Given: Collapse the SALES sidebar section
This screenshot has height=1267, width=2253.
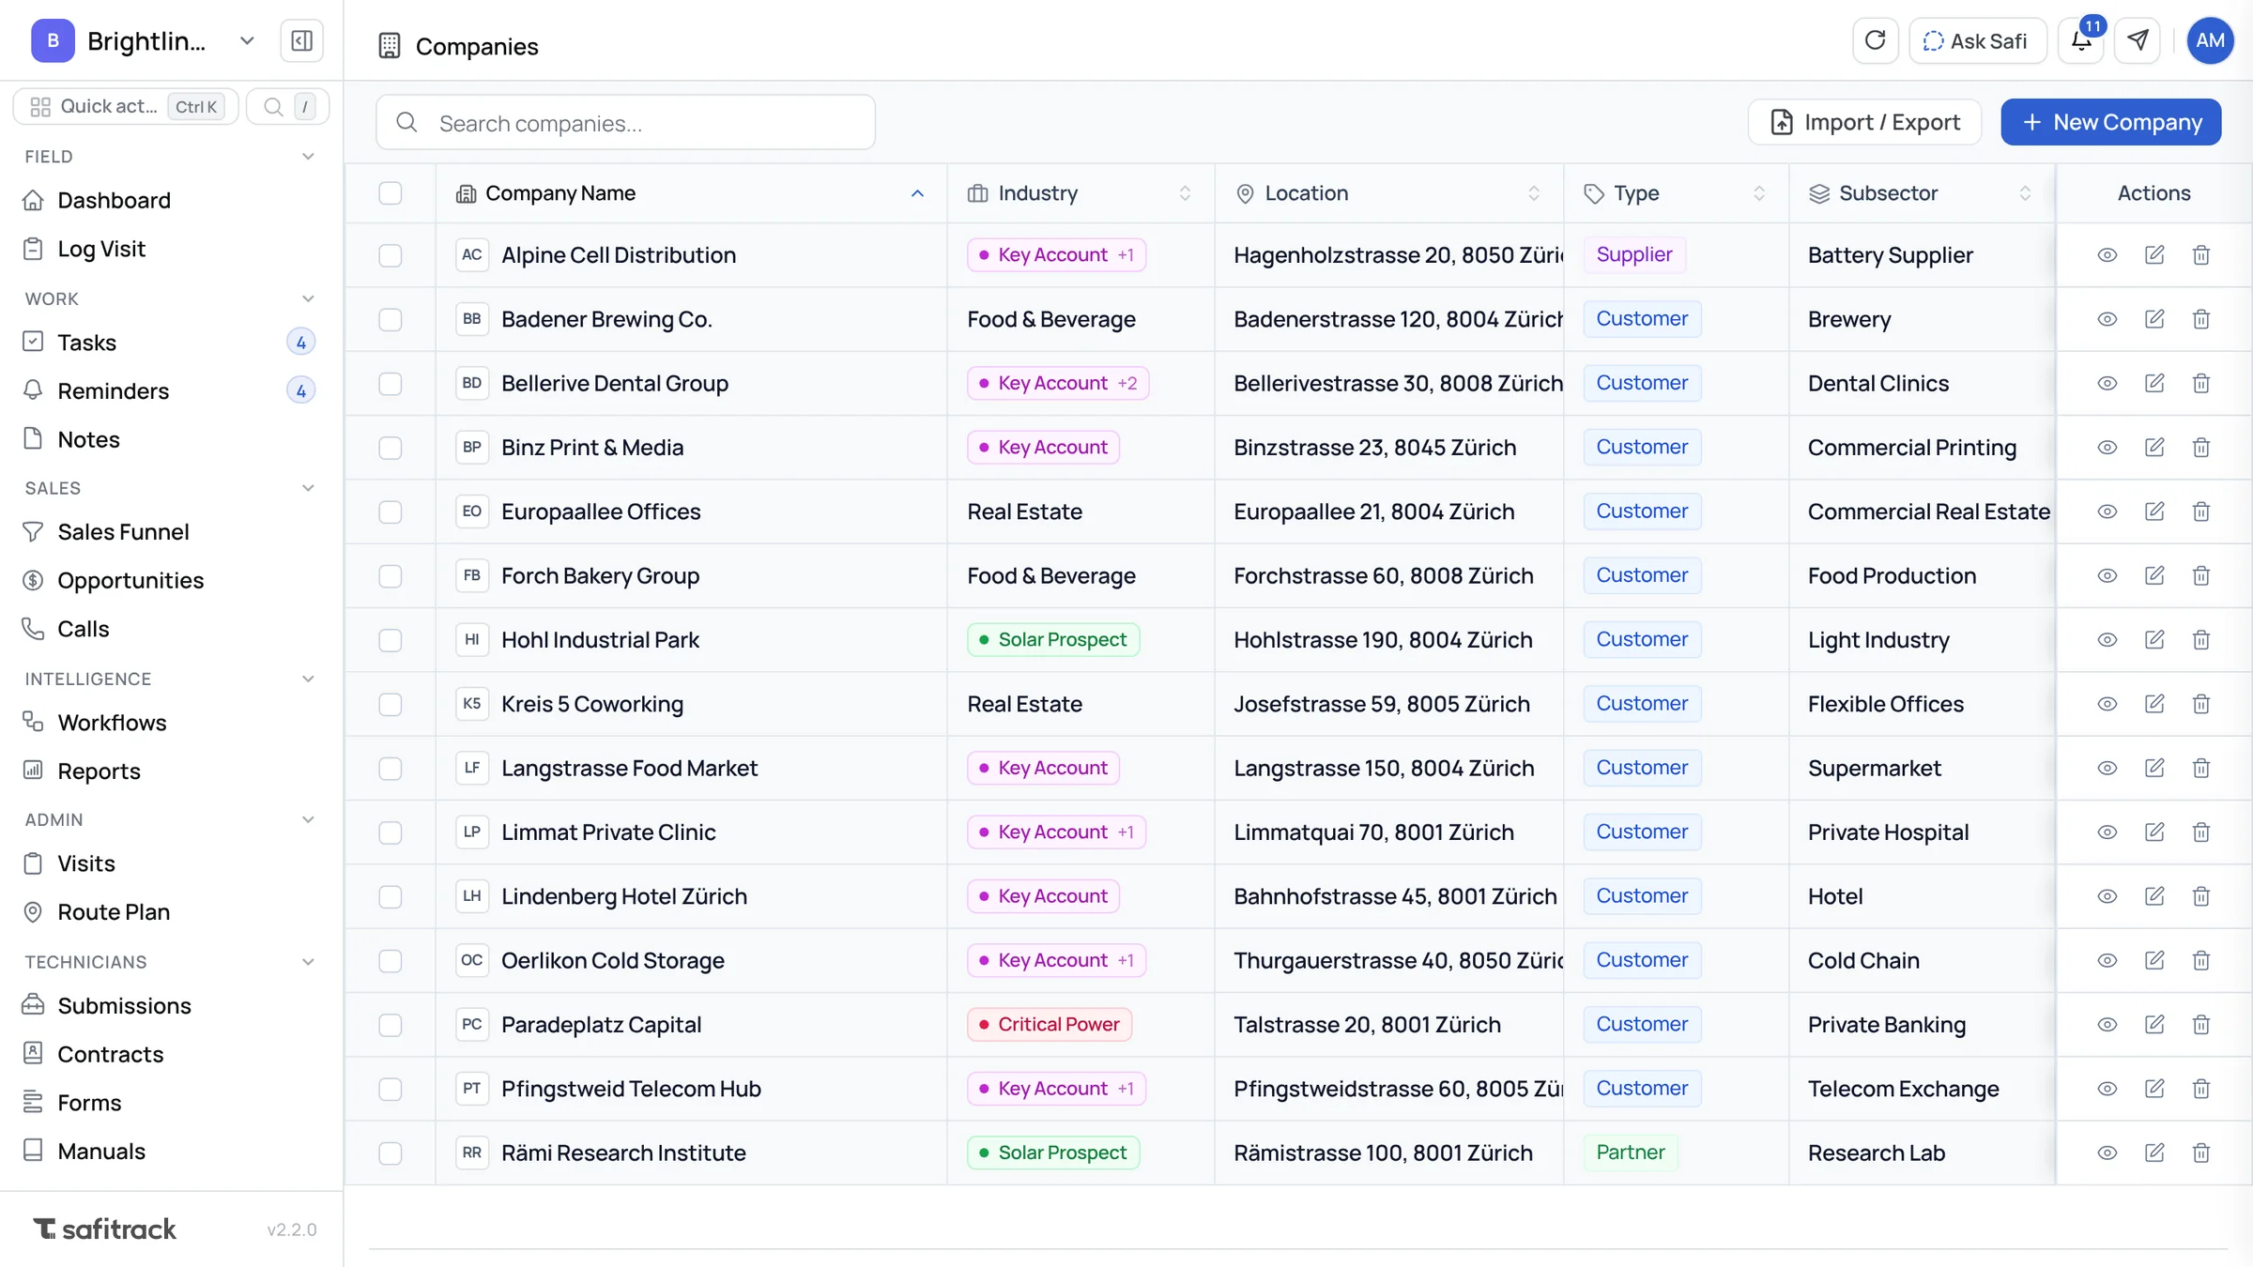Looking at the screenshot, I should point(308,488).
